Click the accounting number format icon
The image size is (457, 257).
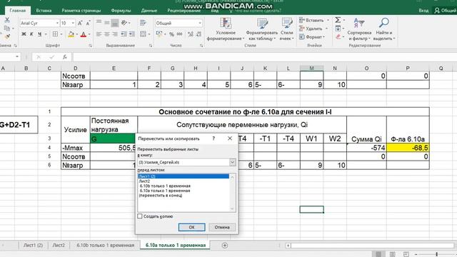click(159, 34)
